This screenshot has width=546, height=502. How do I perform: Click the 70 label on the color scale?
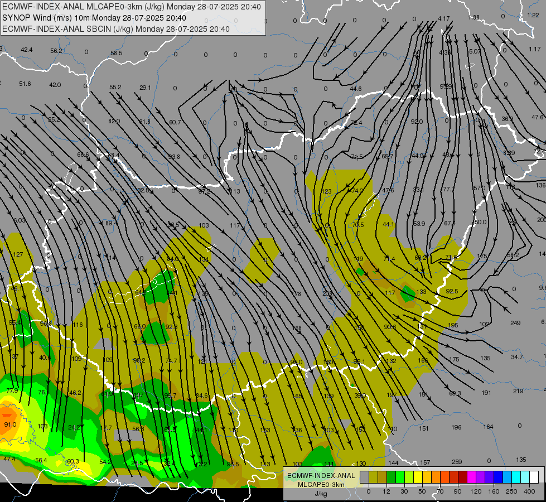coord(440,491)
